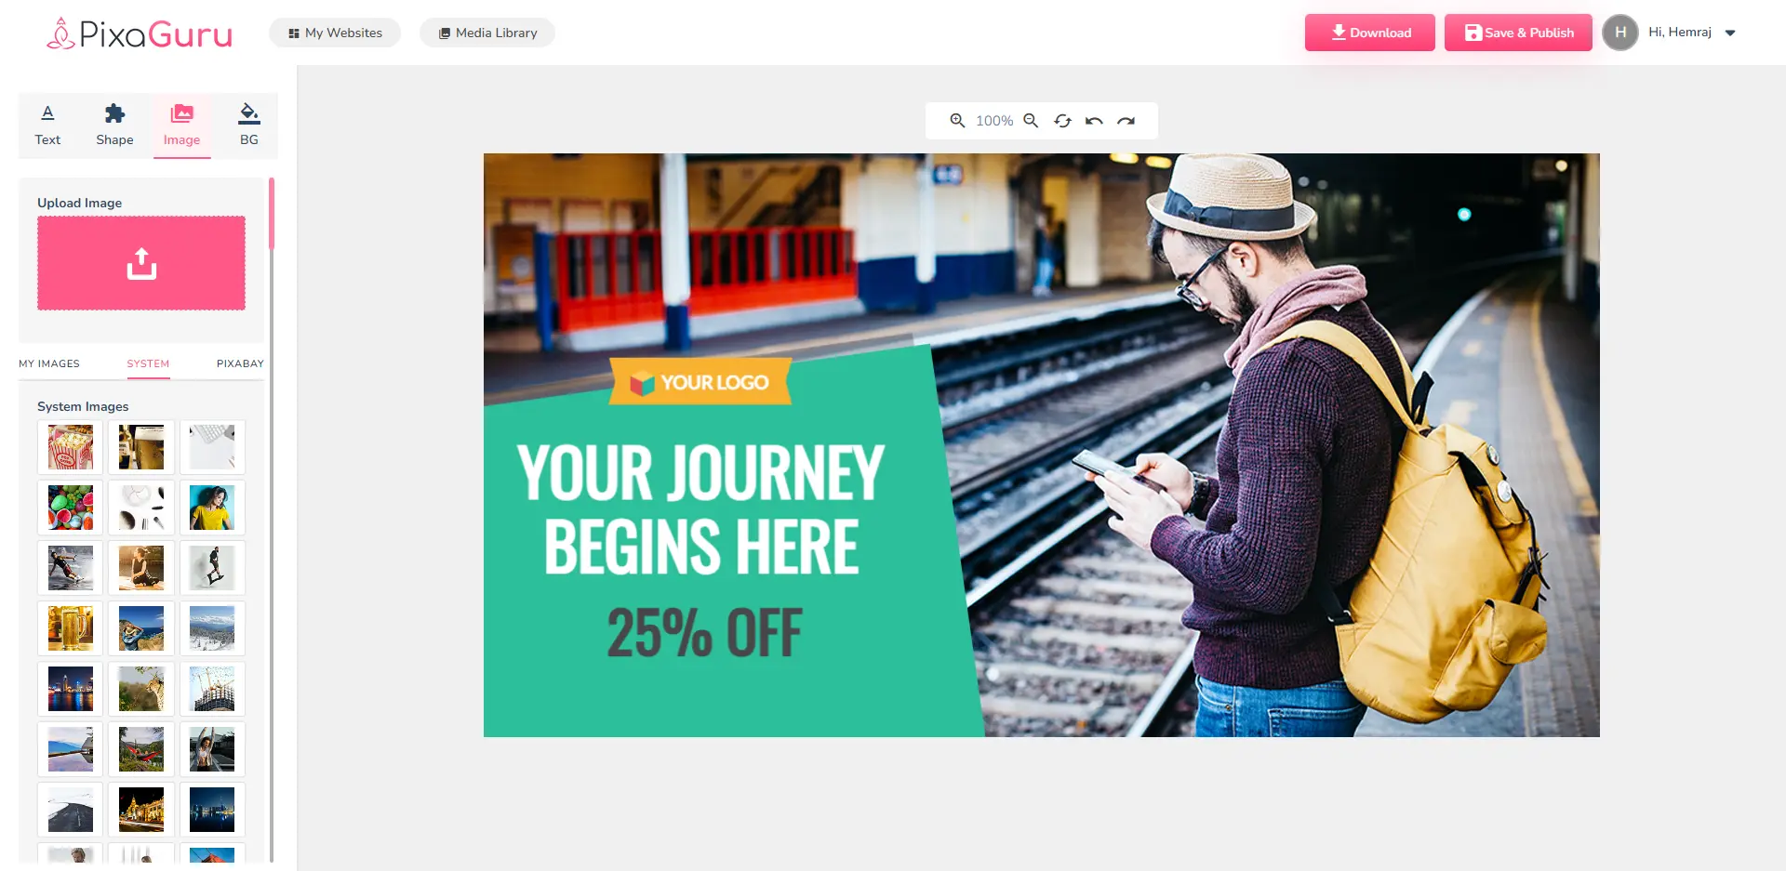This screenshot has height=871, width=1786.
Task: Redo the last action
Action: [x=1126, y=121]
